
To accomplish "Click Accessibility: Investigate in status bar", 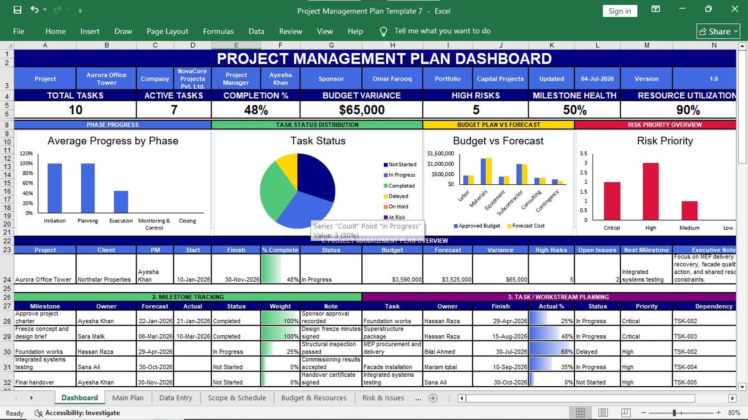I will pyautogui.click(x=77, y=413).
